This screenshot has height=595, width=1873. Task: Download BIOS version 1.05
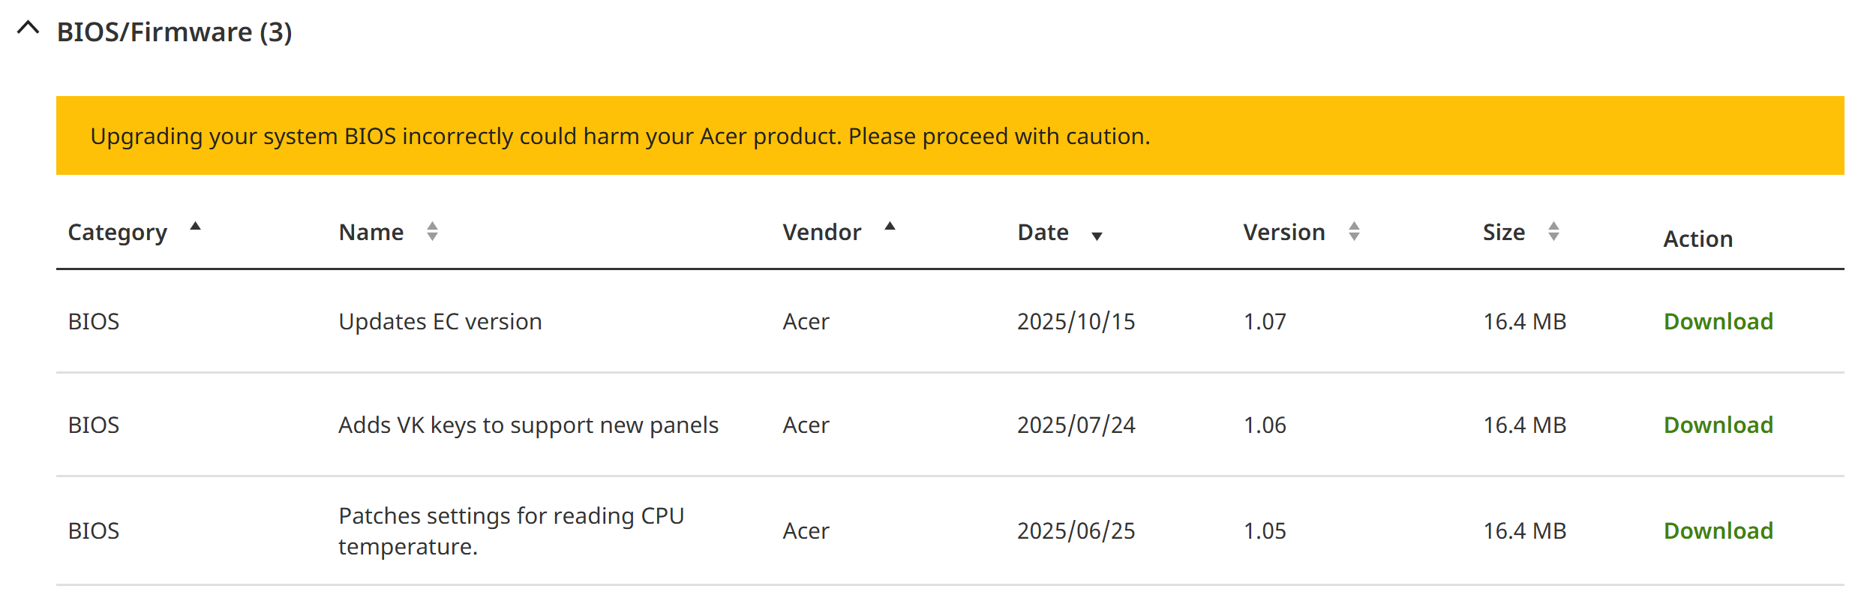click(1718, 531)
